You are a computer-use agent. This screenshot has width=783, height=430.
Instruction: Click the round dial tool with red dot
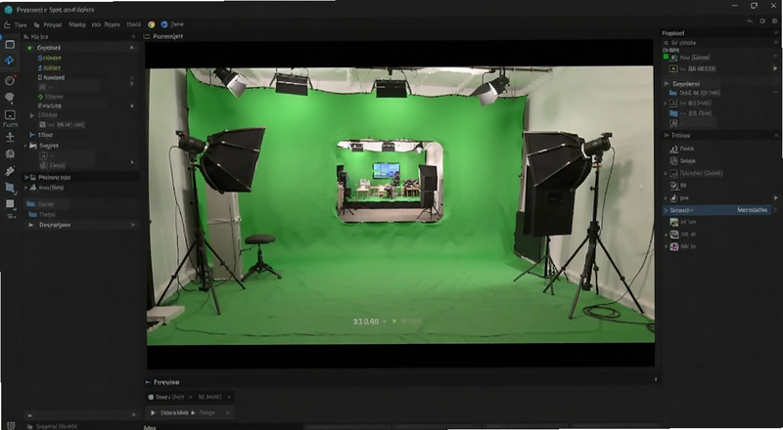[x=10, y=80]
